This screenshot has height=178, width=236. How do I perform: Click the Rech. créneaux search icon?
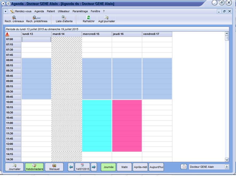(14, 18)
